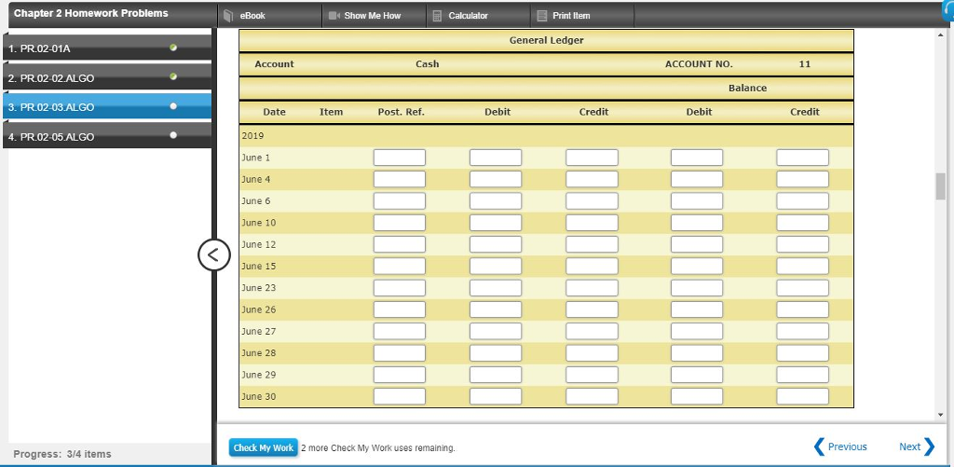Screen dimensions: 954x467
Task: Click June 10 Credit field
Action: [x=592, y=223]
